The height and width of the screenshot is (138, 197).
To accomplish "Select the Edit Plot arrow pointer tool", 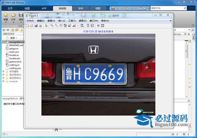I will tap(46, 26).
